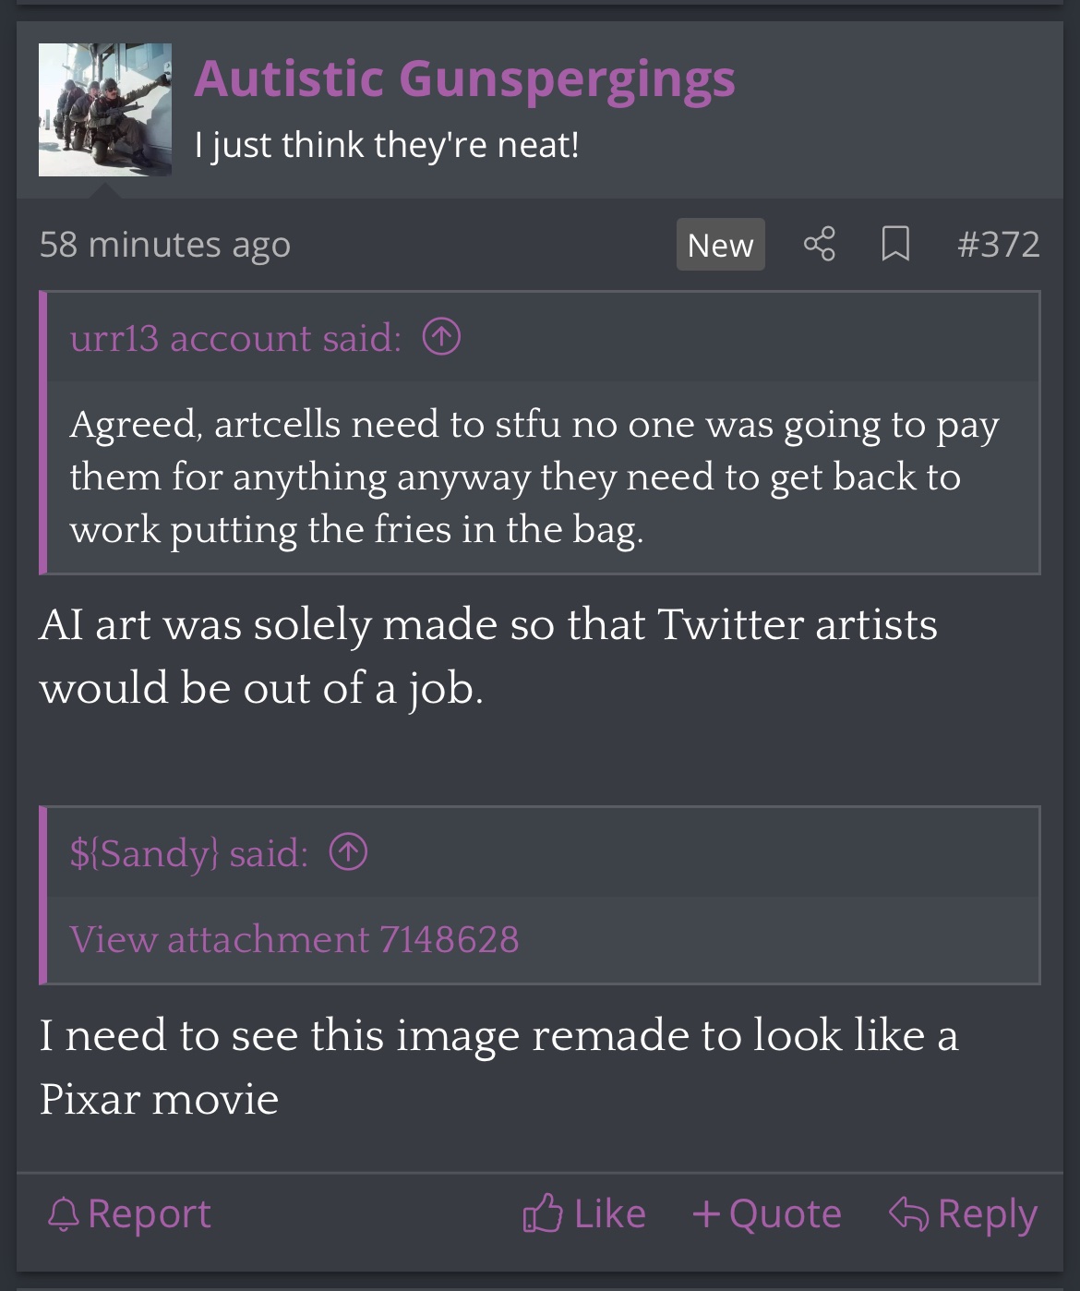Click the "I just think they're neat!" user title
Screen dimensions: 1080x1291
[x=387, y=145]
